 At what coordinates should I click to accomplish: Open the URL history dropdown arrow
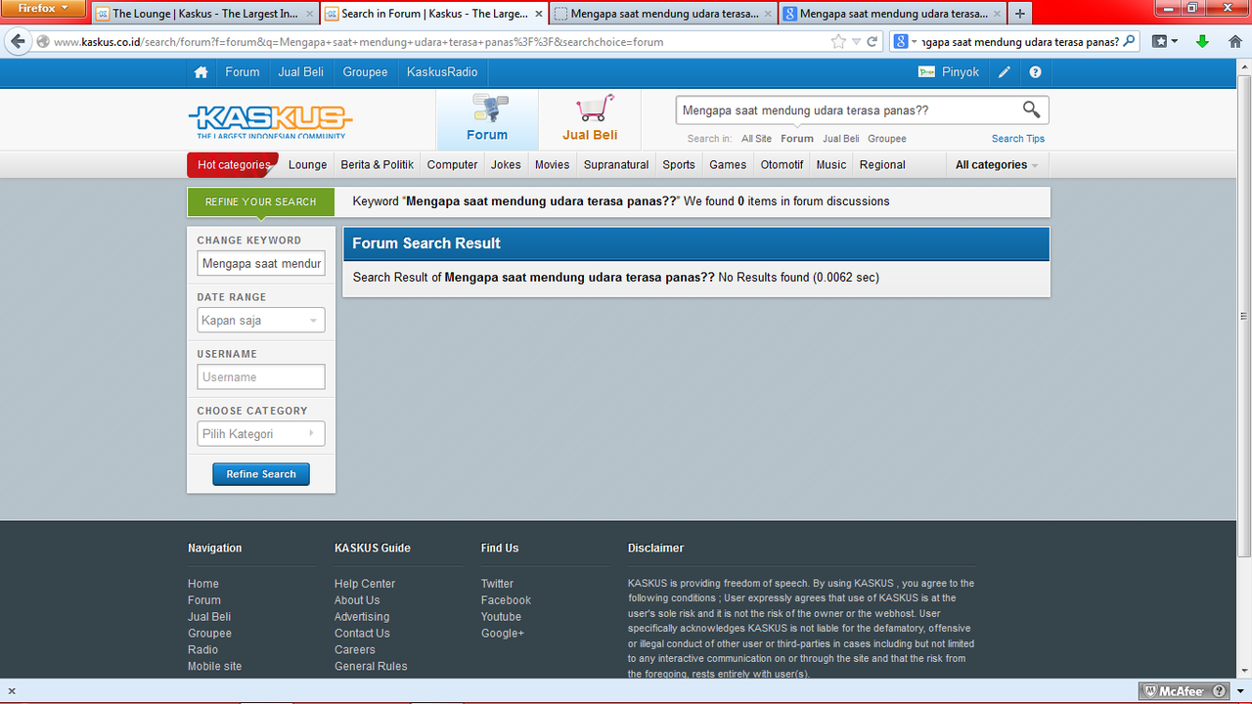pos(856,42)
